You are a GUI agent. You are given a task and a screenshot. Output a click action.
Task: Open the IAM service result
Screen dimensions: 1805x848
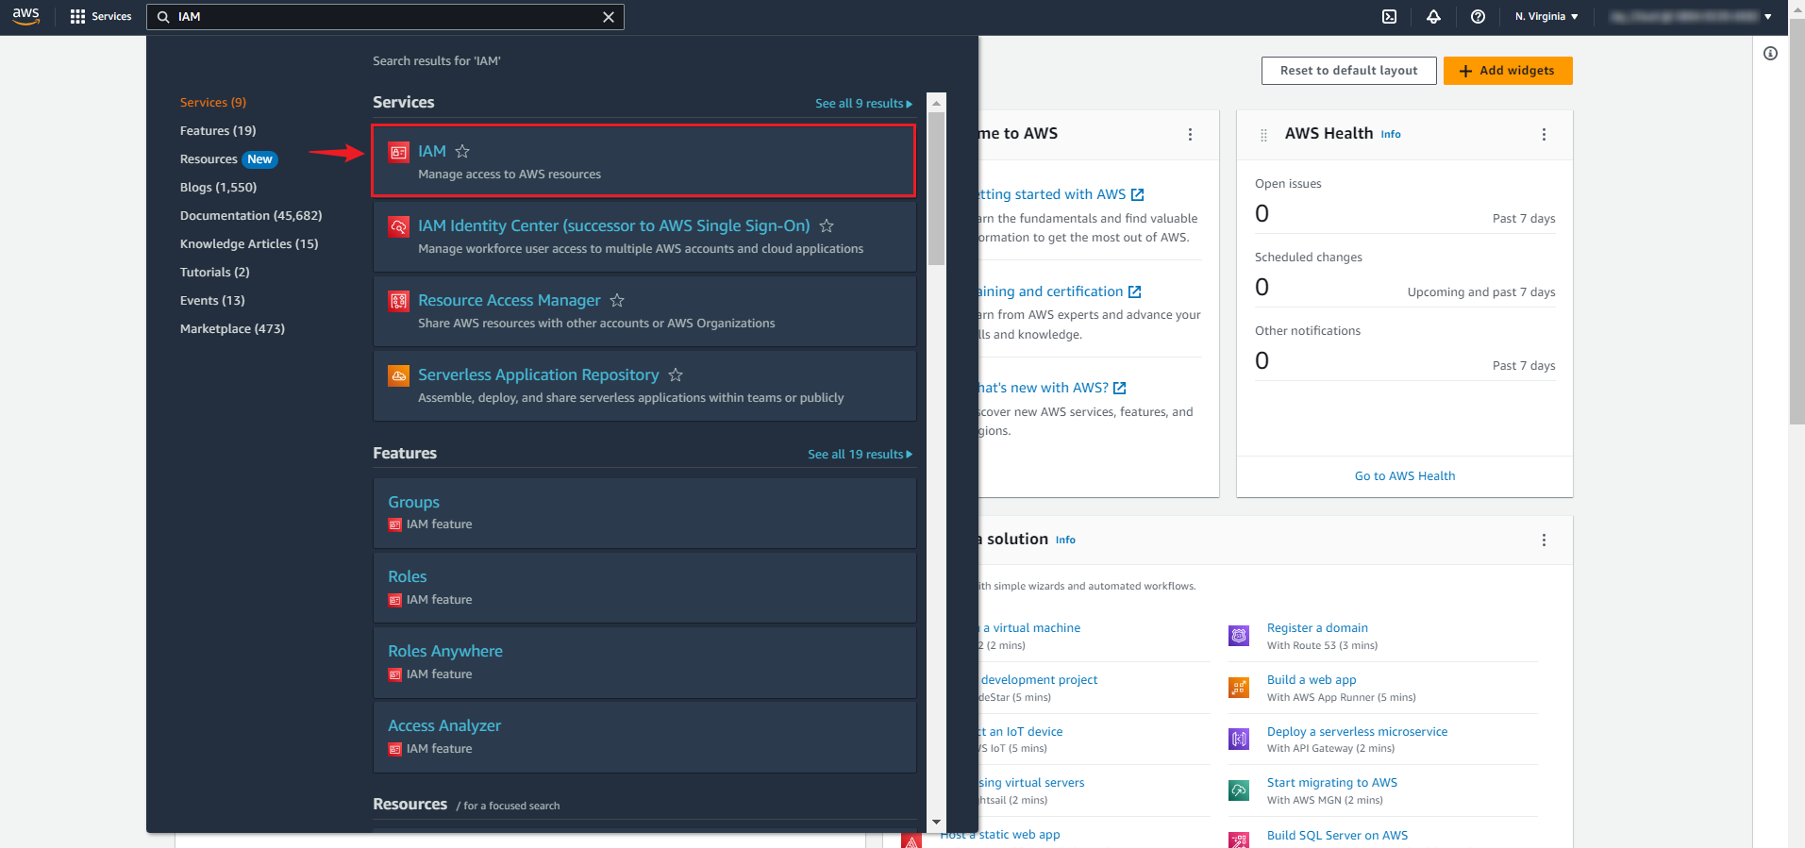point(431,151)
